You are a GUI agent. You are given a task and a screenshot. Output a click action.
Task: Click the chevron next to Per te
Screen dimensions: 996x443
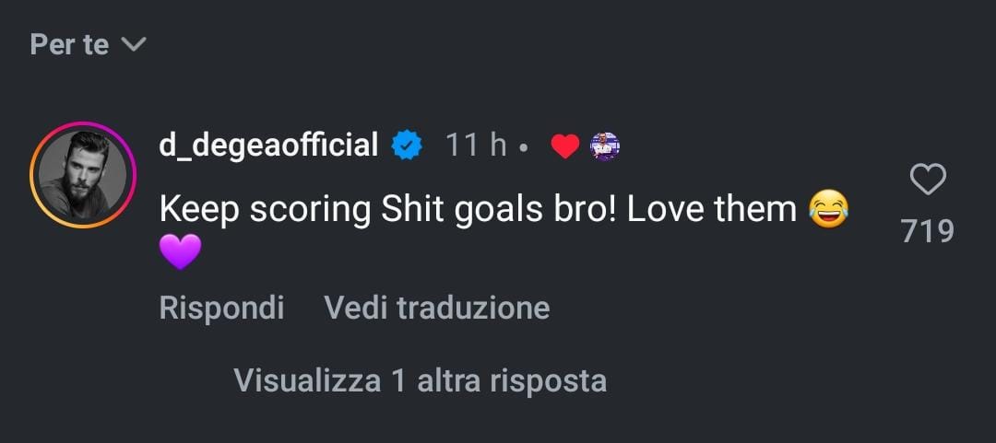pos(135,44)
